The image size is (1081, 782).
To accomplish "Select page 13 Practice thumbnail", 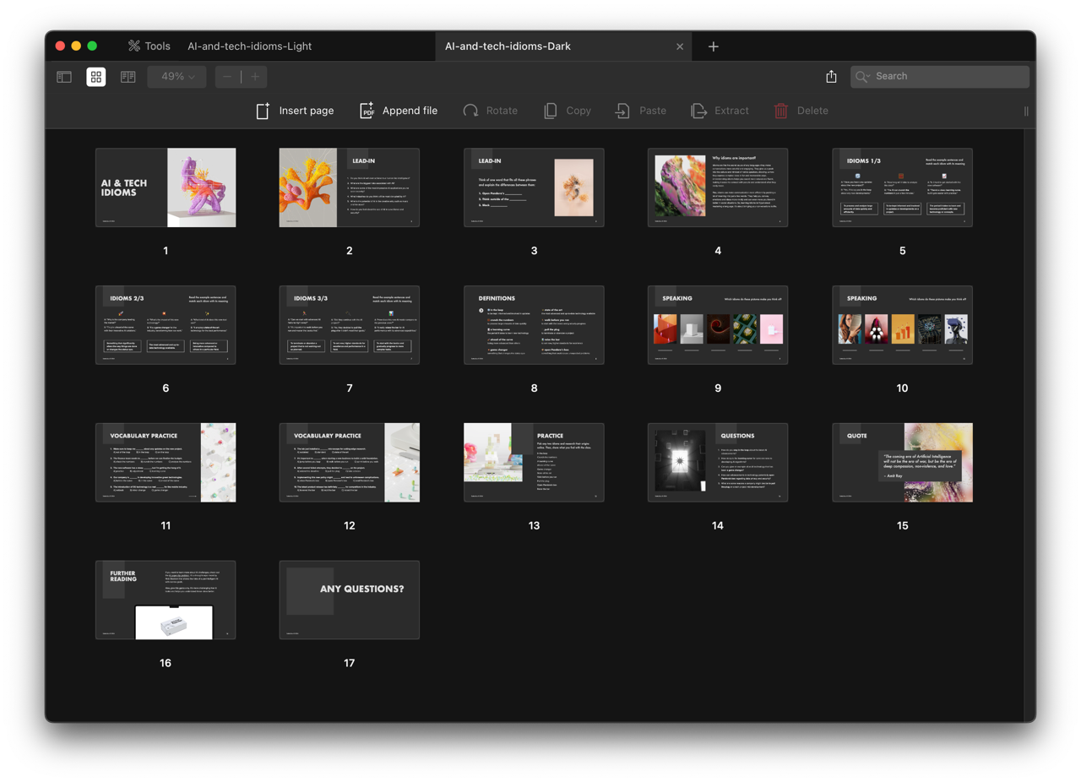I will [x=534, y=463].
